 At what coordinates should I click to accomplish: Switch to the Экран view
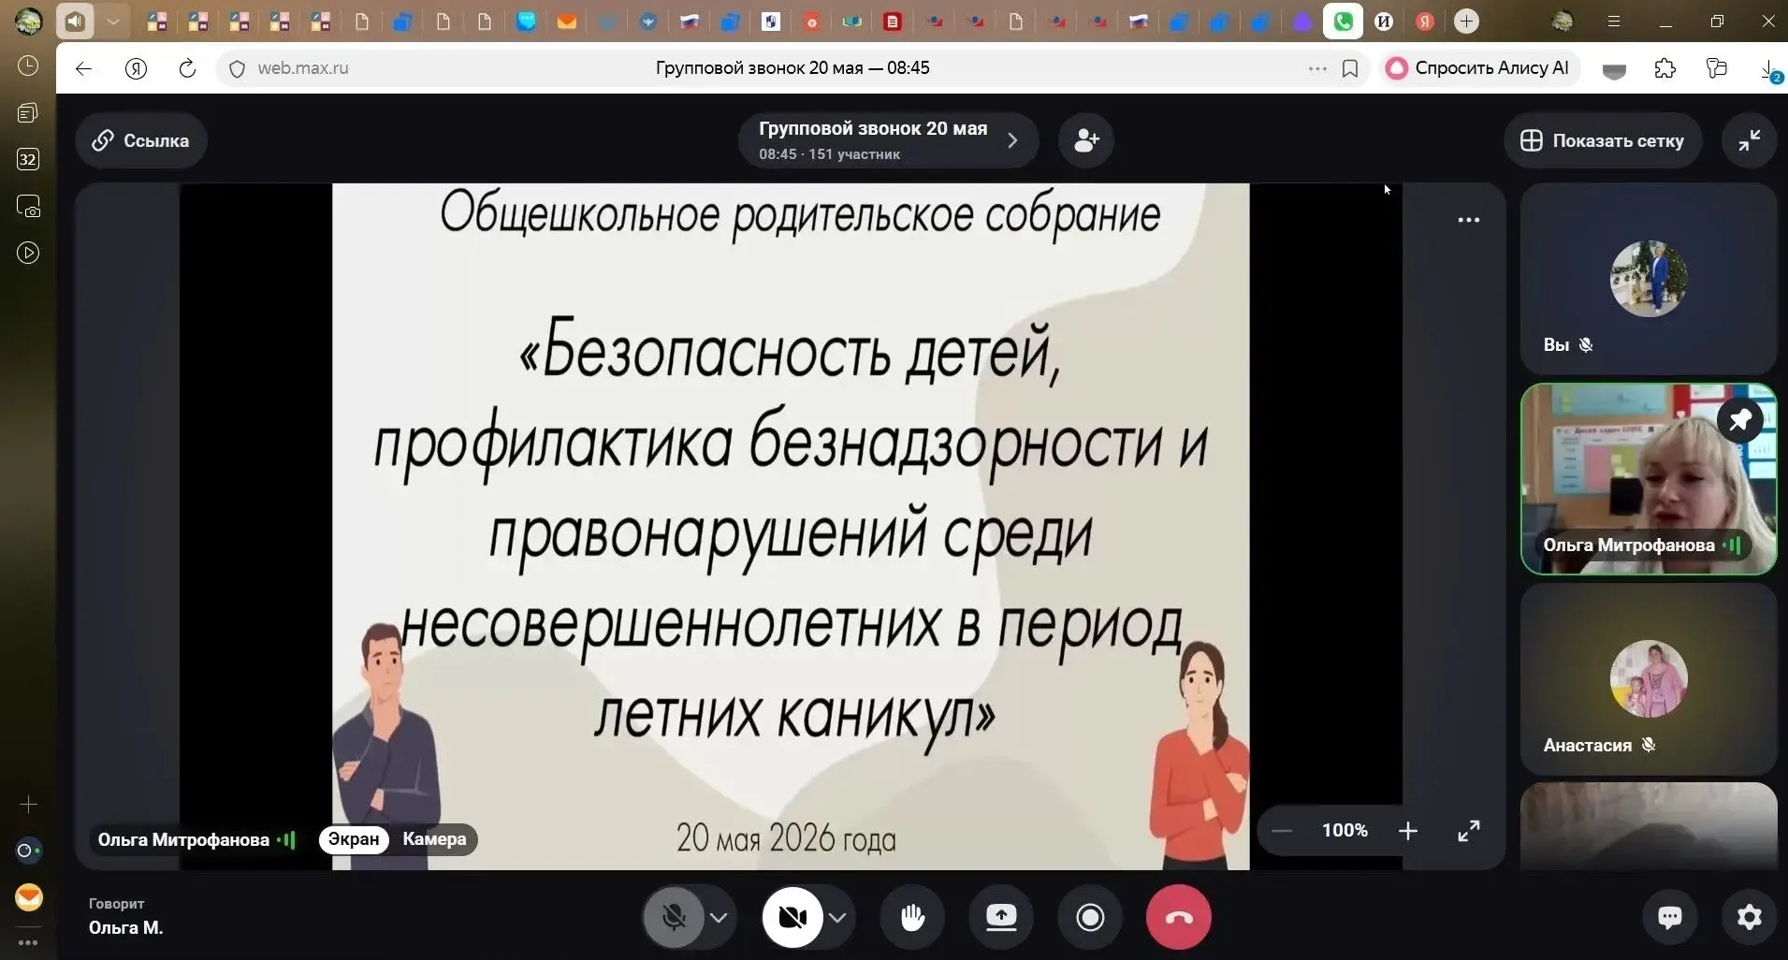pyautogui.click(x=354, y=839)
